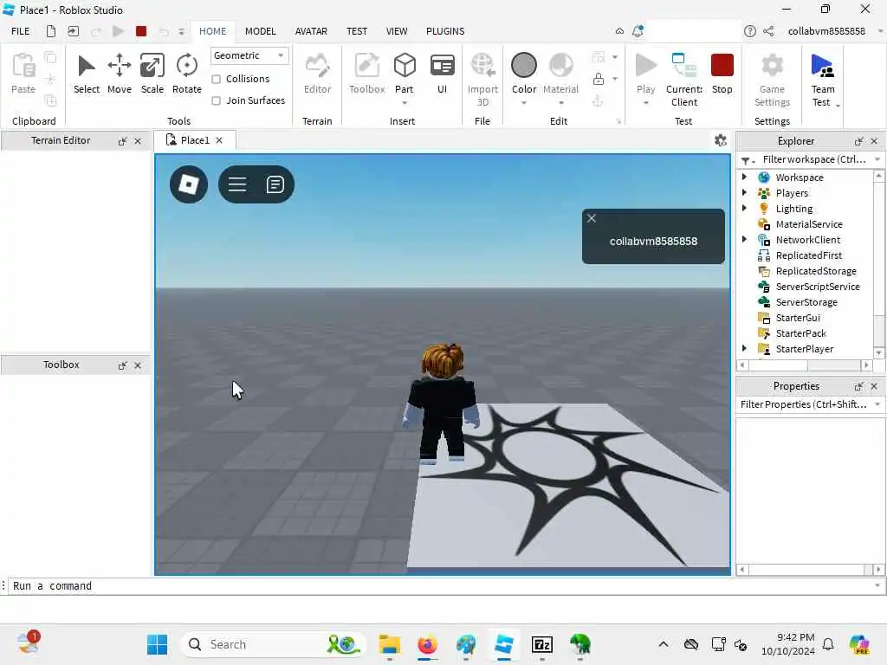Open the FILE menu
This screenshot has height=665, width=887.
21,31
